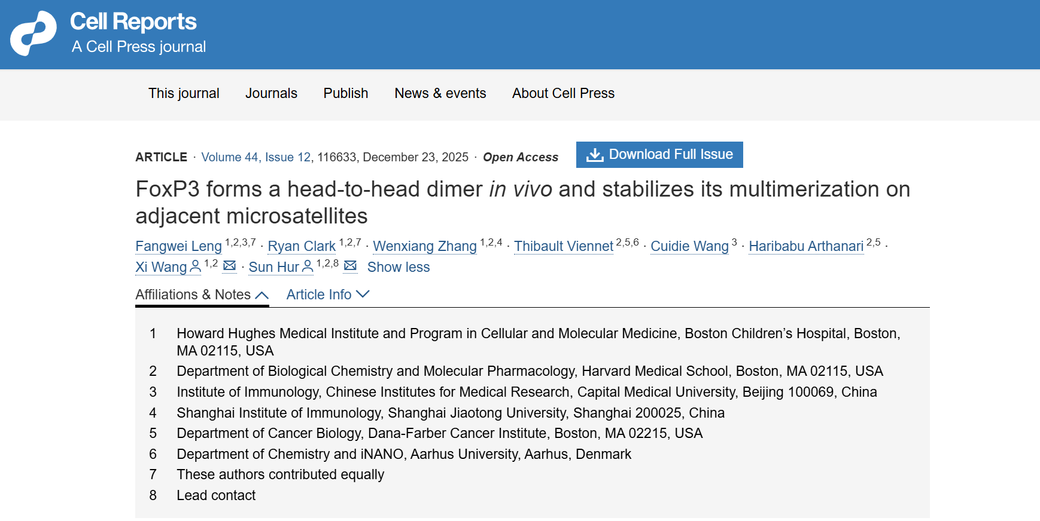Collapse the Affiliations & Notes section
The height and width of the screenshot is (521, 1040).
click(x=202, y=295)
